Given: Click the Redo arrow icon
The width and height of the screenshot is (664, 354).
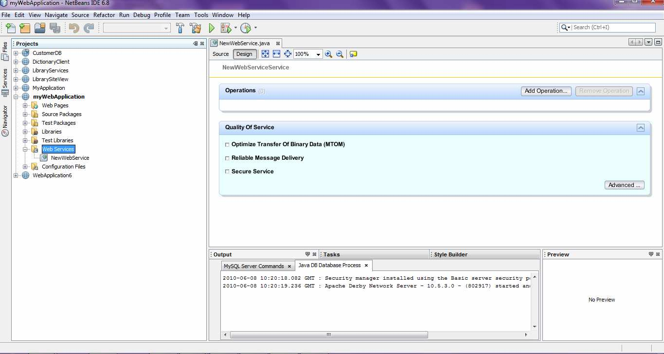Looking at the screenshot, I should (89, 28).
